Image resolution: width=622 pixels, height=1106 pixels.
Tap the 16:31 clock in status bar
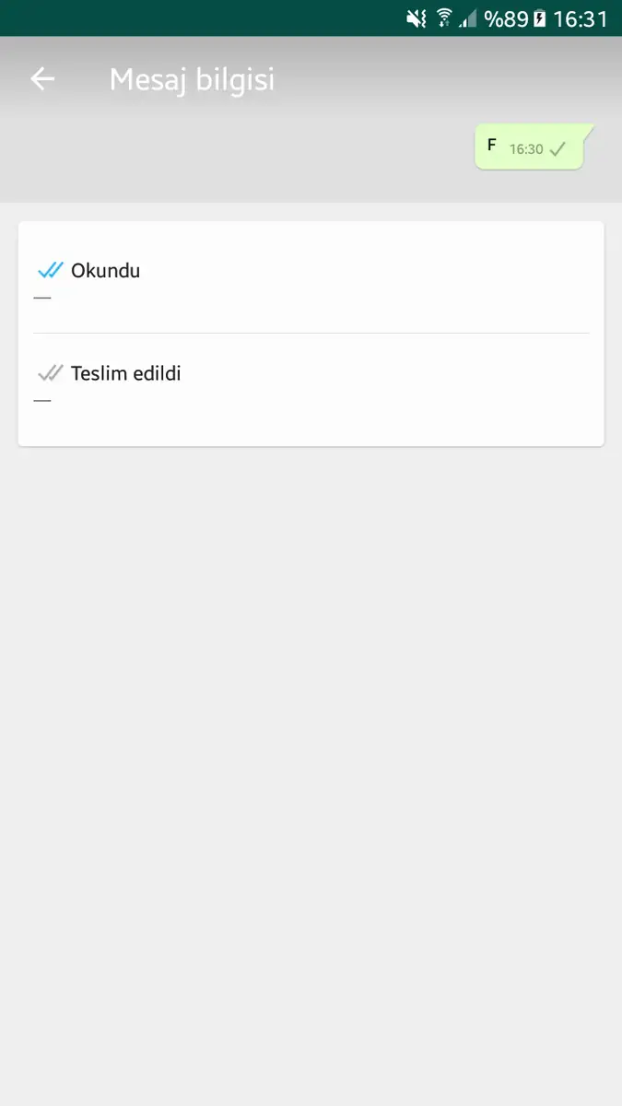click(581, 18)
